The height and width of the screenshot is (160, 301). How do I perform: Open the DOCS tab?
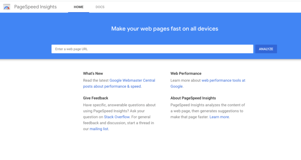[x=100, y=7]
